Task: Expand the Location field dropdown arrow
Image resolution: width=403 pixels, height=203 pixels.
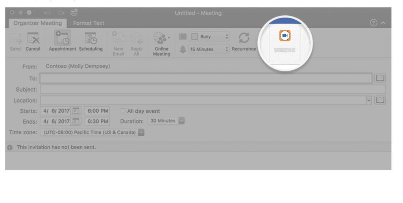Action: 369,100
